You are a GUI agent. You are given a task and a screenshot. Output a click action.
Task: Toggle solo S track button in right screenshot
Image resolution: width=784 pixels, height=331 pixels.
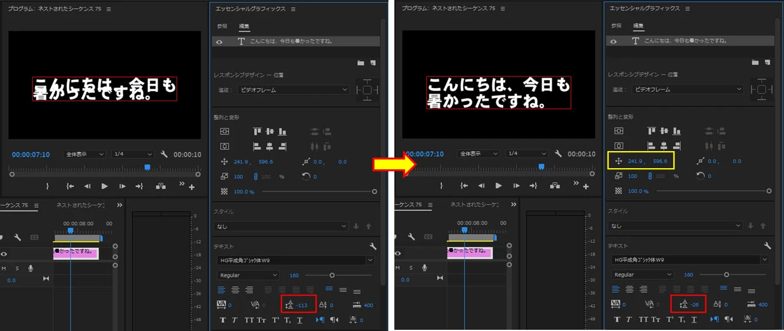tap(411, 268)
